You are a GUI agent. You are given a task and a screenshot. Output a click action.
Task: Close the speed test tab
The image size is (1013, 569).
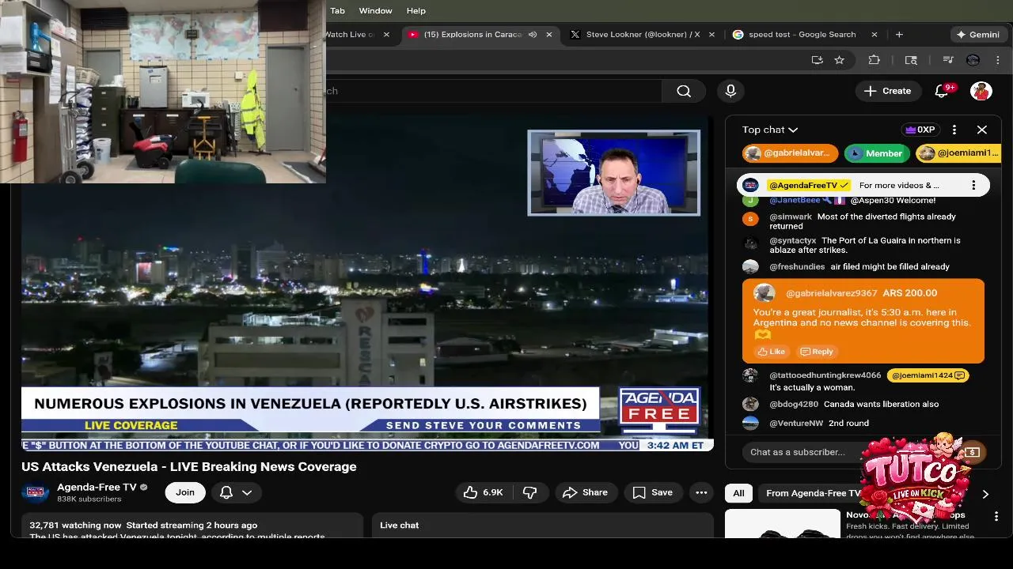coord(874,35)
